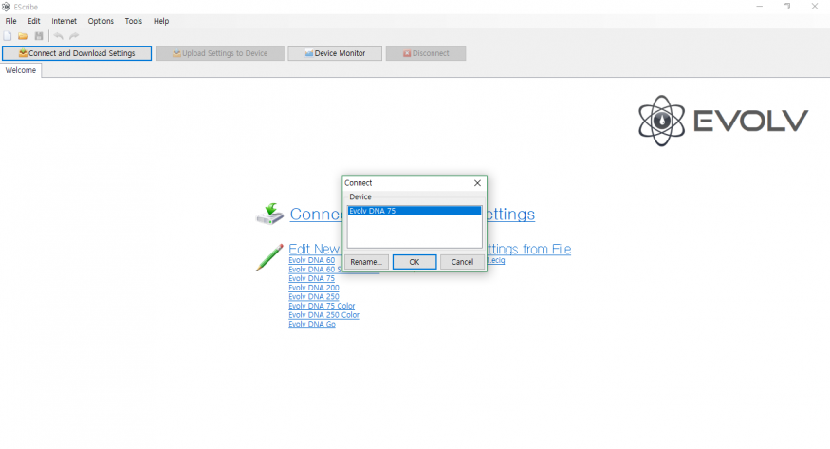Image resolution: width=830 pixels, height=449 pixels.
Task: Click the Evolv DNA 75 link
Action: [x=312, y=278]
